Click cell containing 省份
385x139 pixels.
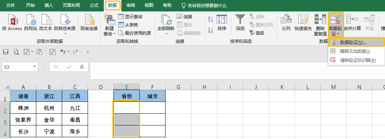click(x=127, y=96)
